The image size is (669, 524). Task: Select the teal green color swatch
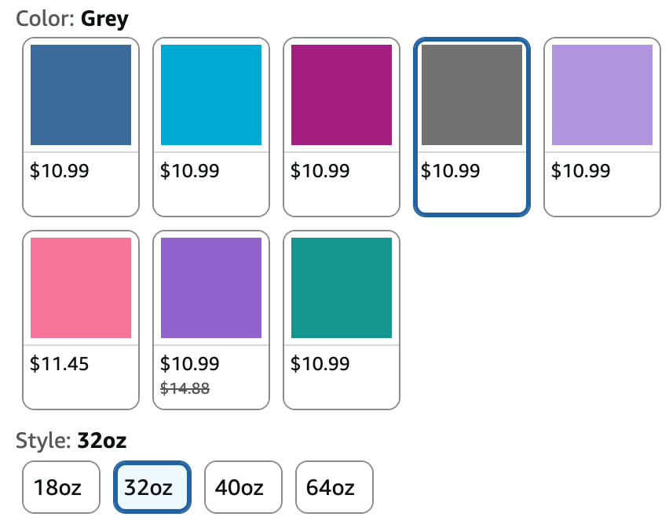click(342, 288)
